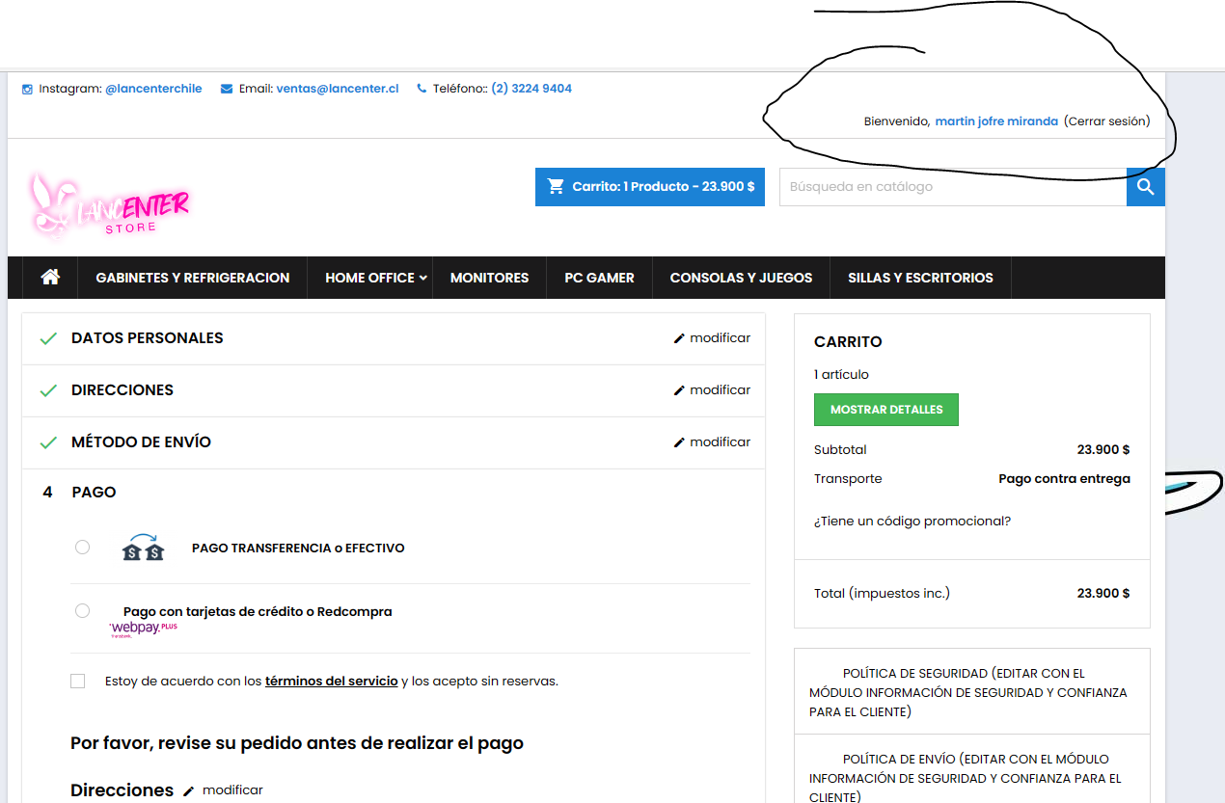The height and width of the screenshot is (803, 1225).
Task: Click pencil icon beside Direcciones step modificar
Action: coord(679,390)
